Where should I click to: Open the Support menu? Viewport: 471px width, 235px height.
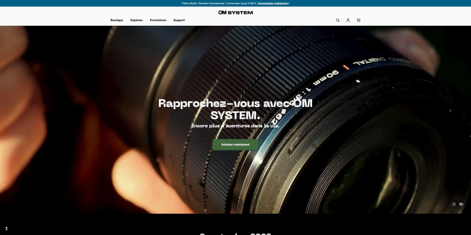[x=179, y=20]
